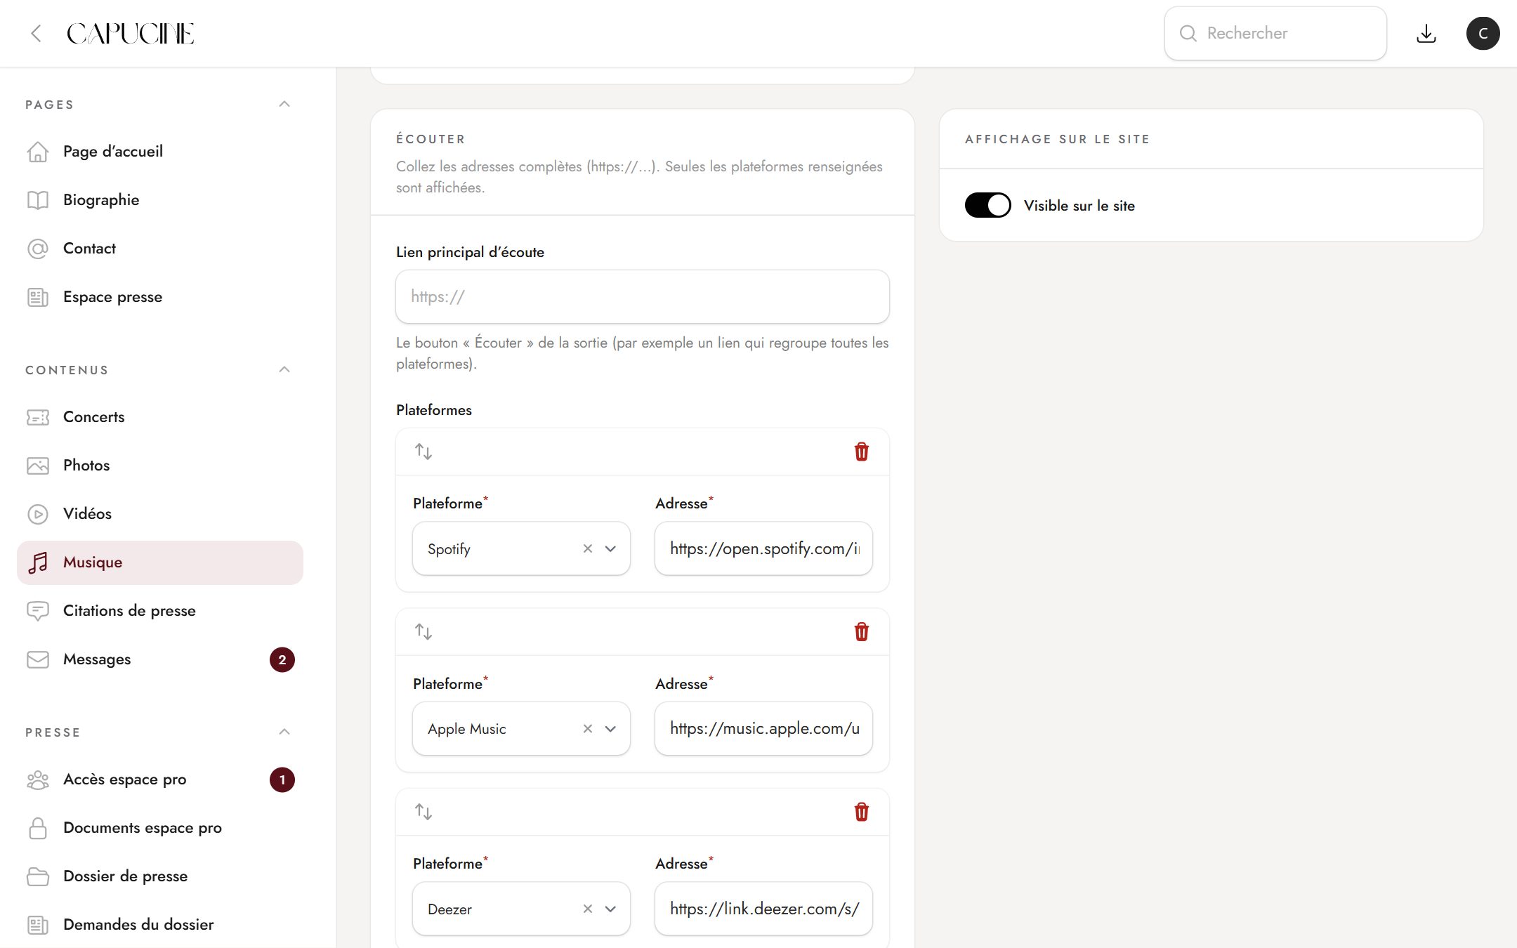Screen dimensions: 1517x948
Task: Go back with the left arrow icon
Action: point(37,33)
